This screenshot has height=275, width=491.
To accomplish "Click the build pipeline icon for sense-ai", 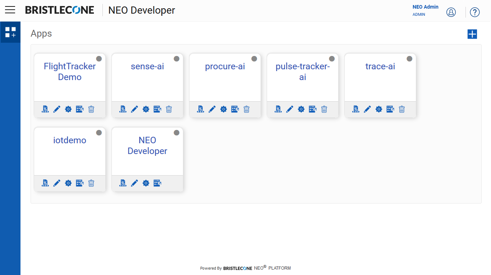I will (x=123, y=109).
